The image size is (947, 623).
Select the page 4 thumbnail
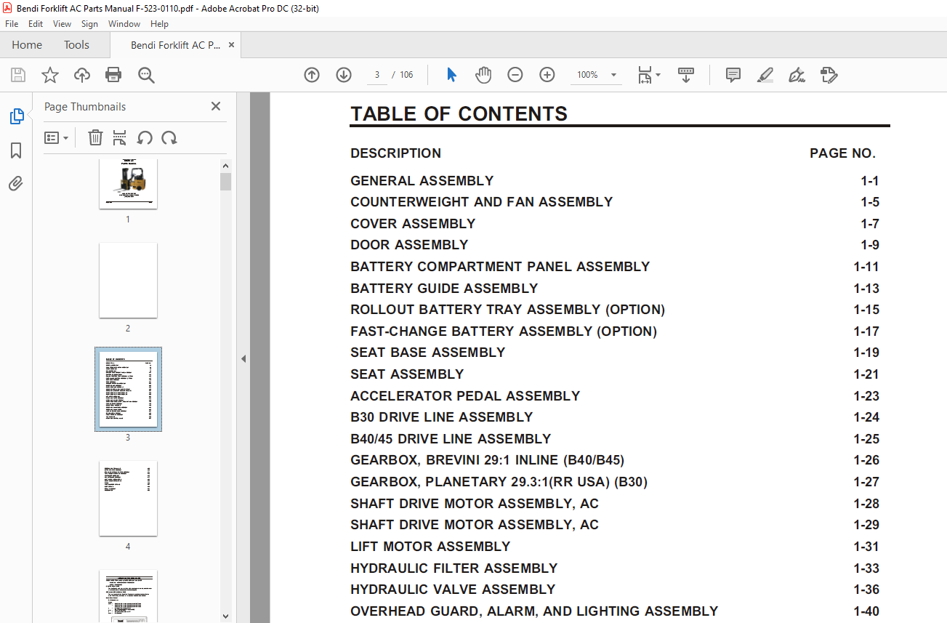click(x=128, y=499)
